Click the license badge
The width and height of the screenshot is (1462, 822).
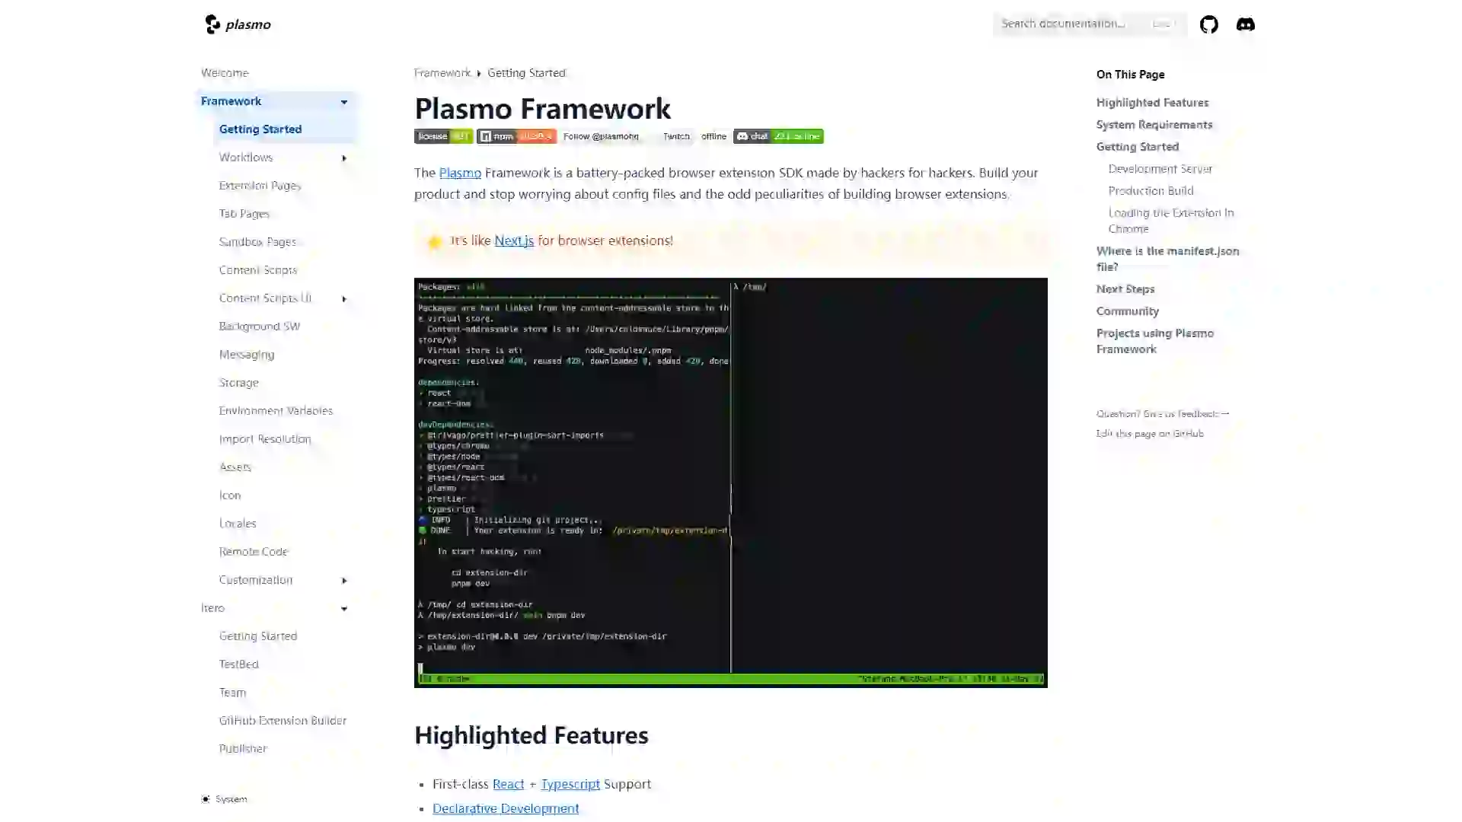[443, 136]
